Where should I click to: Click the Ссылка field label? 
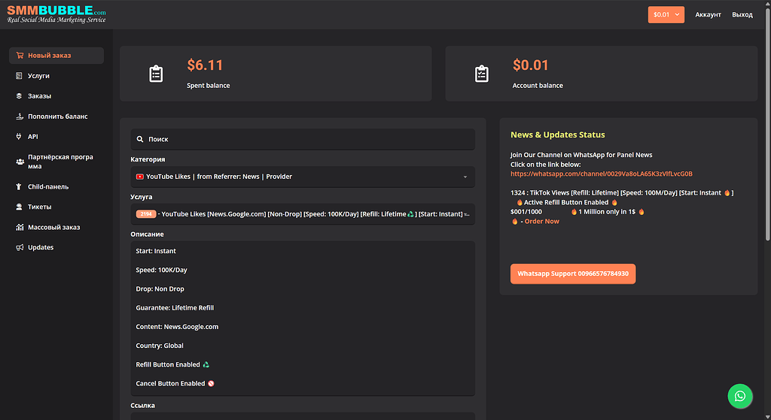(x=142, y=405)
